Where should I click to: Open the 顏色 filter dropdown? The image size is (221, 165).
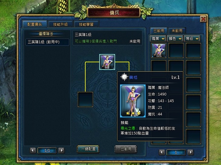[x=175, y=39]
